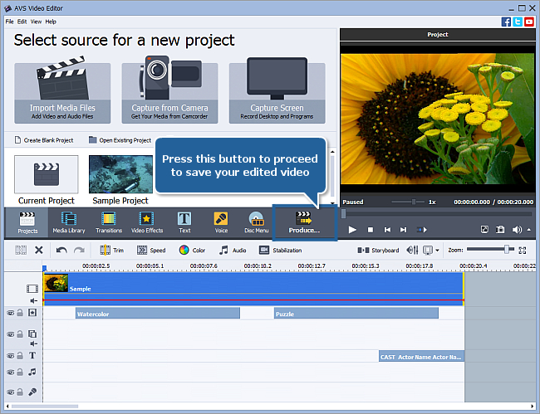Screen dimensions: 540x414
Task: Open the Voice recording tab
Action: [x=221, y=222]
